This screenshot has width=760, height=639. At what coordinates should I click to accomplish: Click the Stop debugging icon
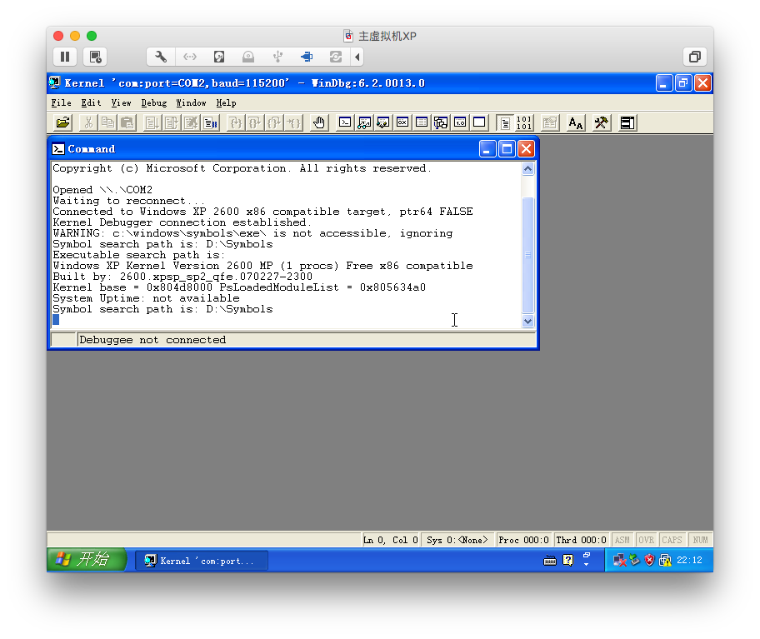191,123
